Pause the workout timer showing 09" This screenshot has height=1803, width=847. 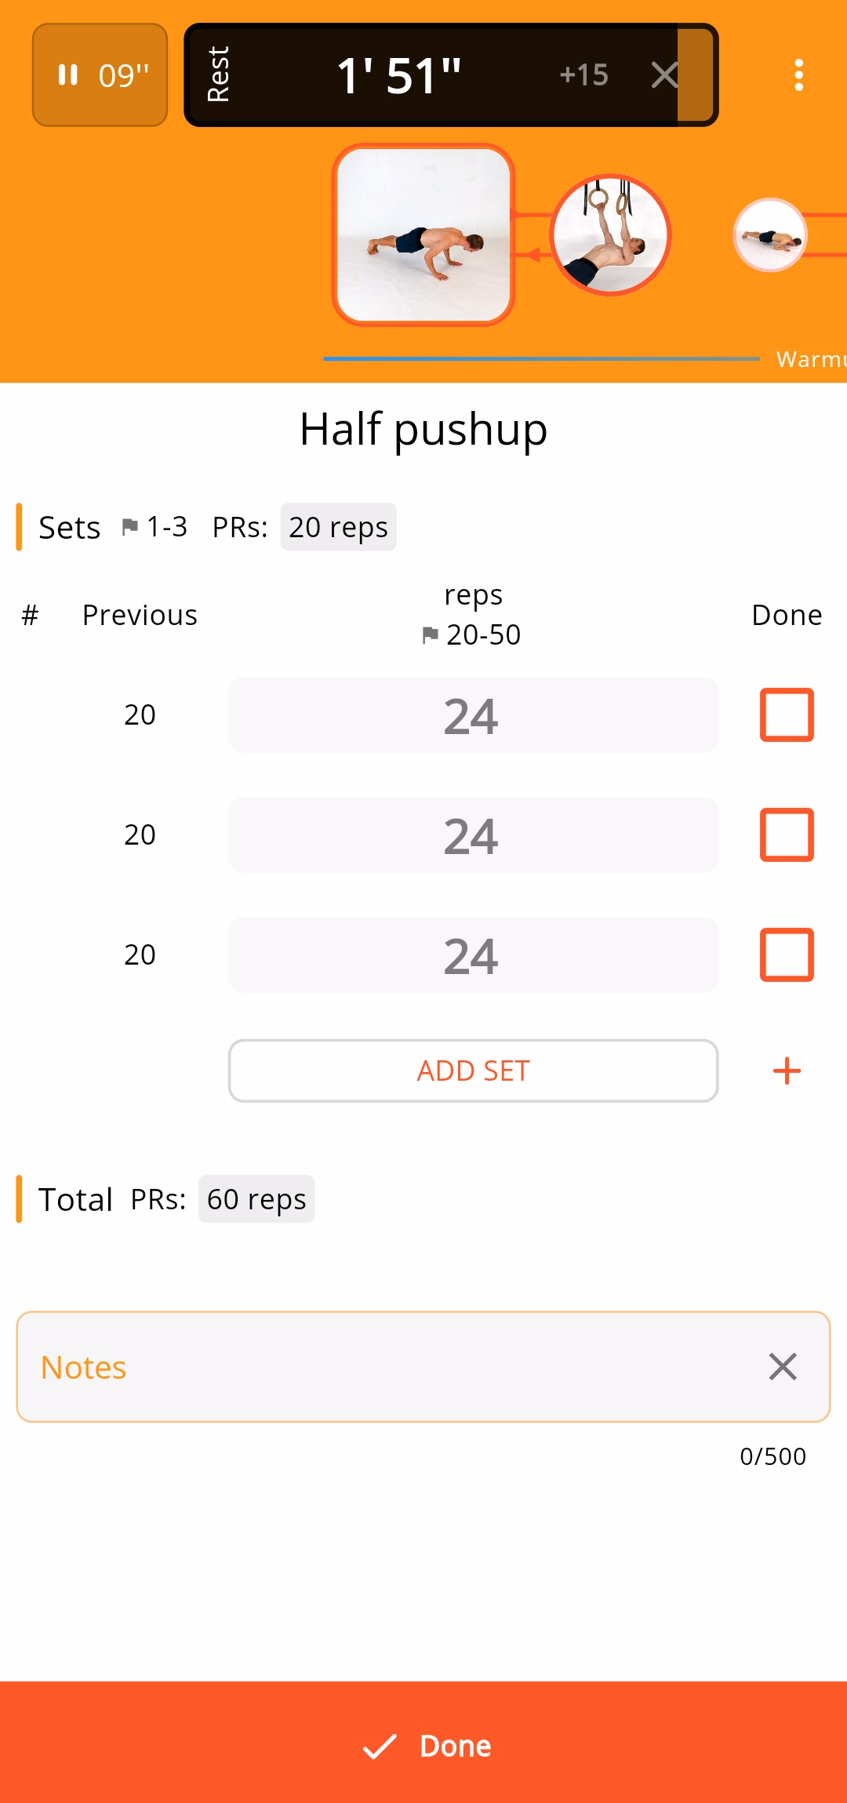coord(100,75)
